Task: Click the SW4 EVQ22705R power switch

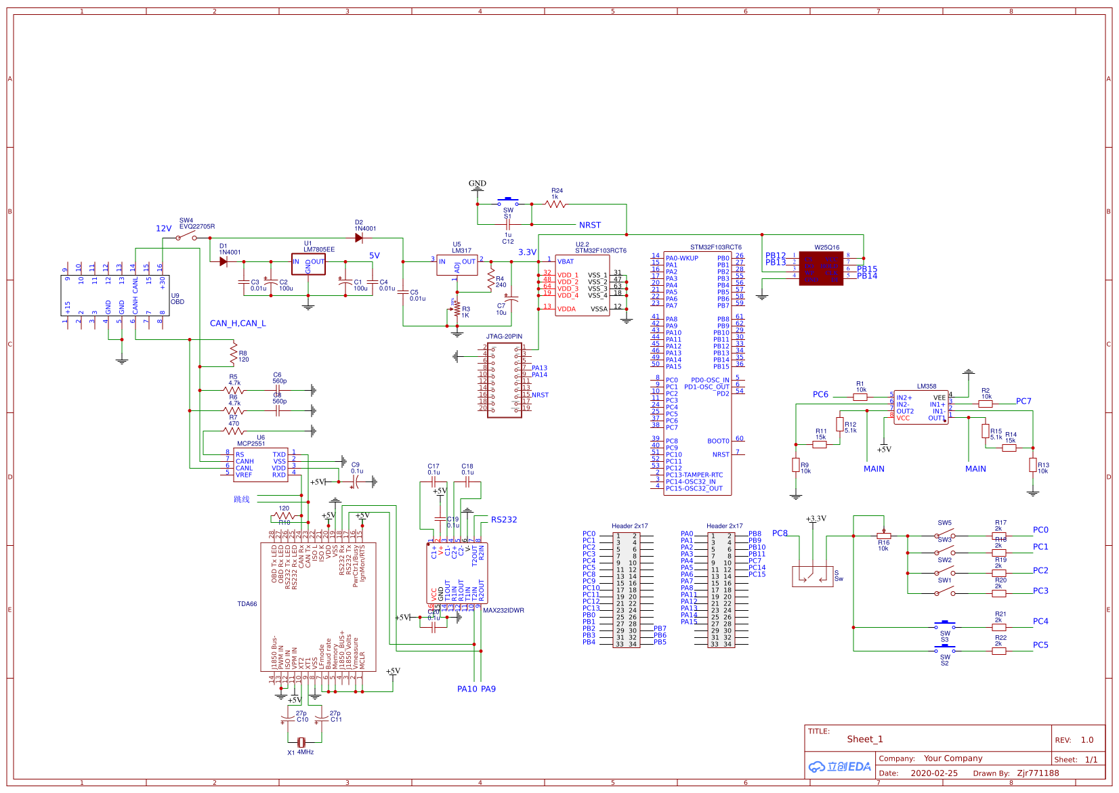Action: [186, 237]
